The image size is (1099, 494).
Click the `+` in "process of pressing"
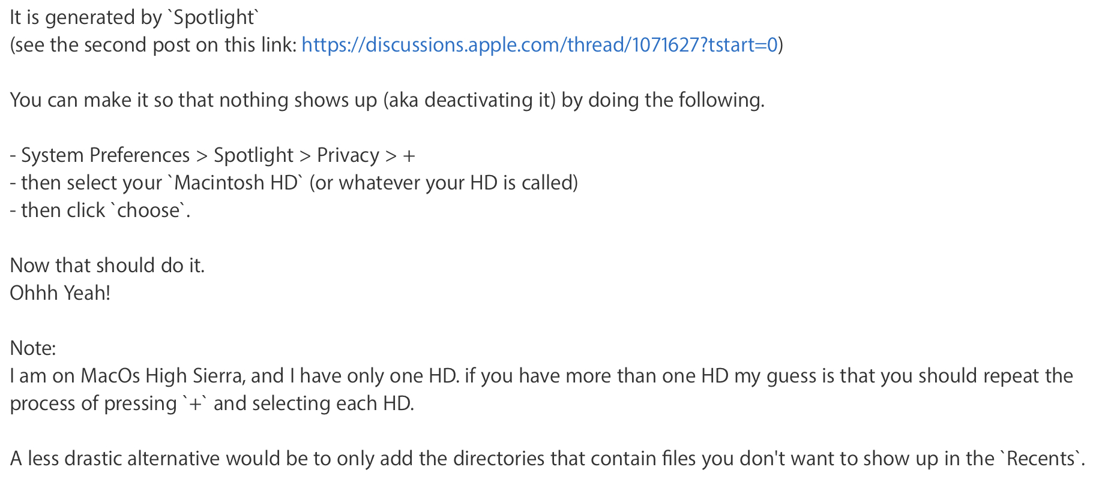pyautogui.click(x=195, y=404)
